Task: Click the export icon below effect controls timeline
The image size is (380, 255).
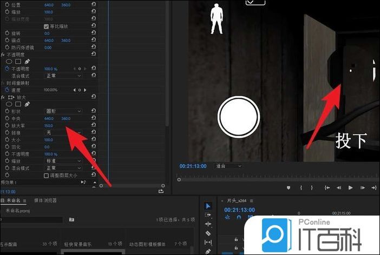Action: click(x=161, y=191)
